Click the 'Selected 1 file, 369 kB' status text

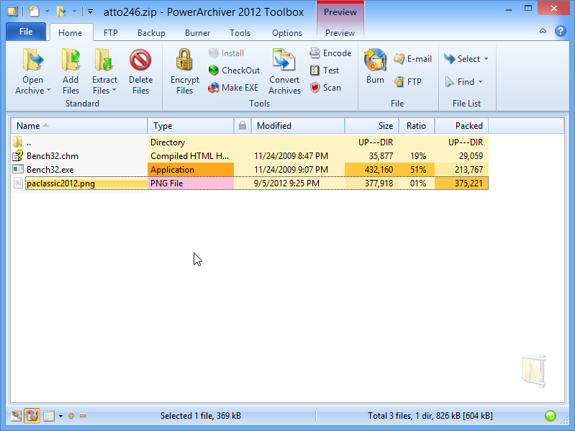click(201, 416)
